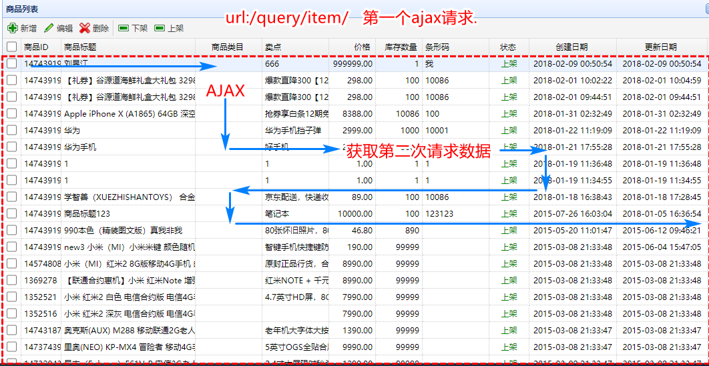Sort by the 创建日期 column header
709x366 pixels.
572,47
